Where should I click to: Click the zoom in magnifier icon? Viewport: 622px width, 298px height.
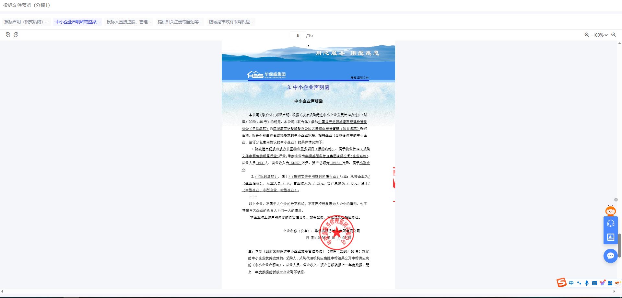(614, 35)
